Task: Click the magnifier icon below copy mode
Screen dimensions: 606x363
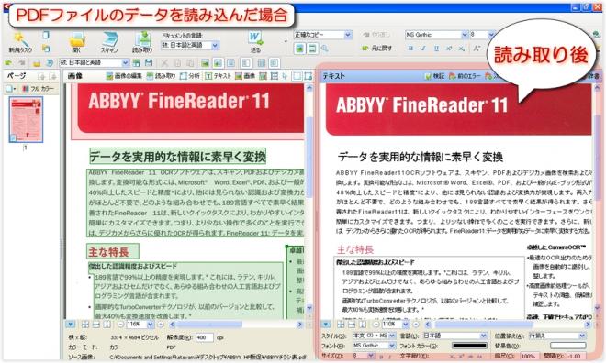Action: coord(325,49)
